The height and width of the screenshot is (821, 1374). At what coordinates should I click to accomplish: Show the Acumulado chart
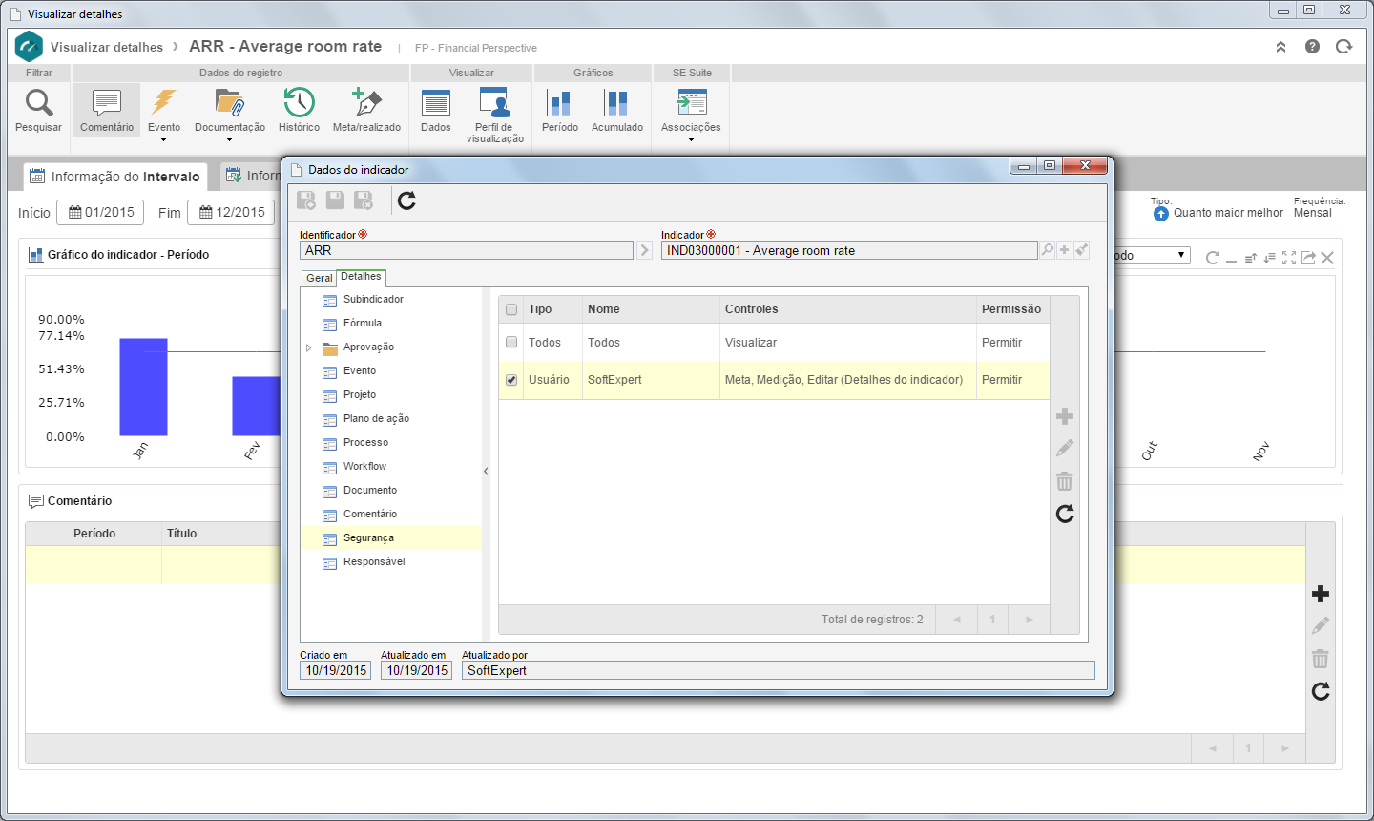coord(617,111)
